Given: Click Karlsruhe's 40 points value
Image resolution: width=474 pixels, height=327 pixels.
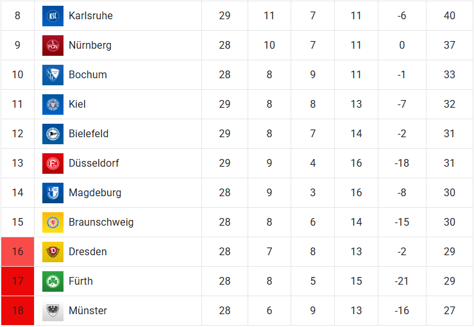Looking at the screenshot, I should point(449,16).
